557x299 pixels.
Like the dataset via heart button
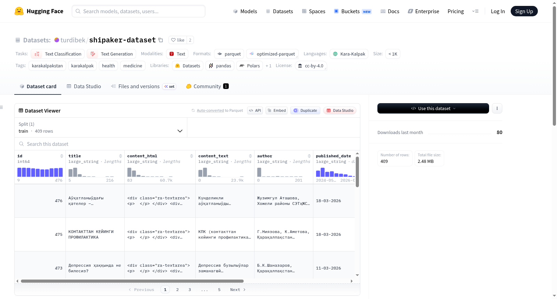tap(178, 40)
